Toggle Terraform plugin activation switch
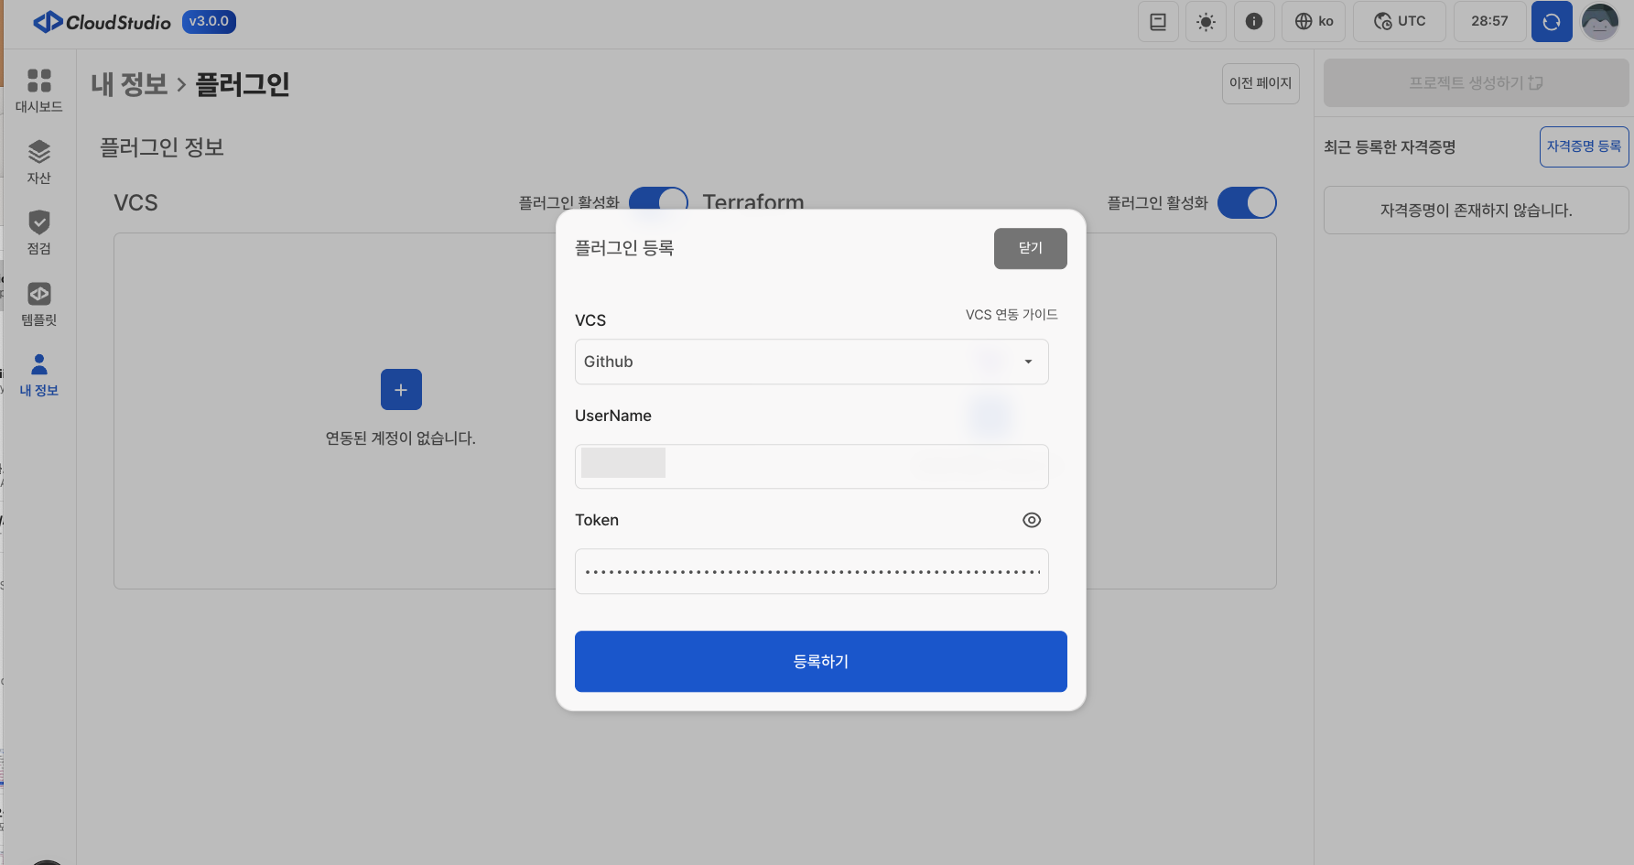 (x=1247, y=203)
